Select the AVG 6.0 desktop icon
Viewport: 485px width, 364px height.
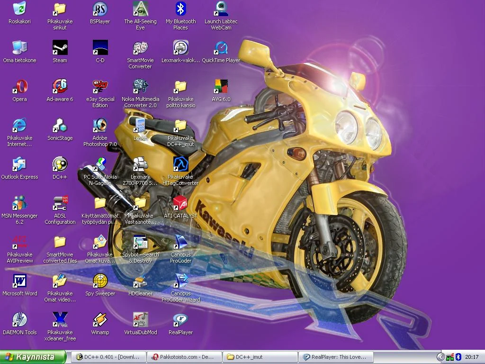point(221,87)
